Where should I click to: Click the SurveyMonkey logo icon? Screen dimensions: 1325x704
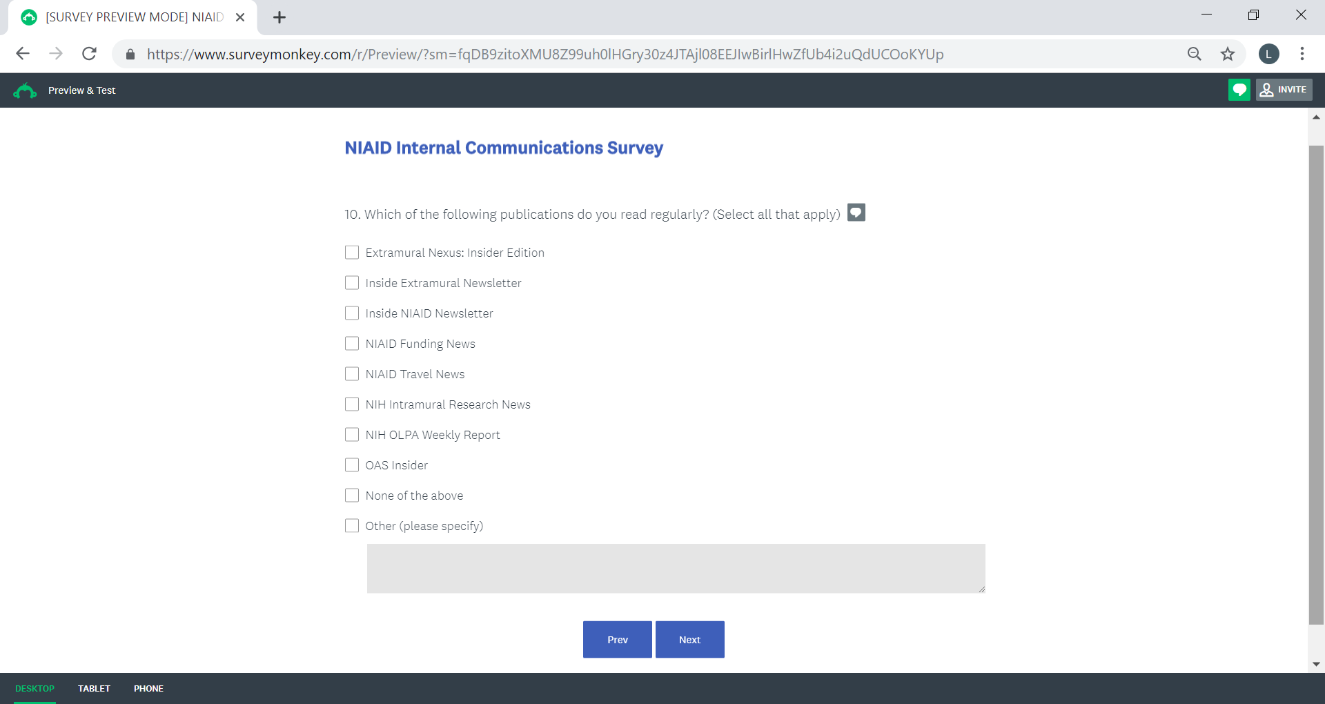(x=25, y=90)
